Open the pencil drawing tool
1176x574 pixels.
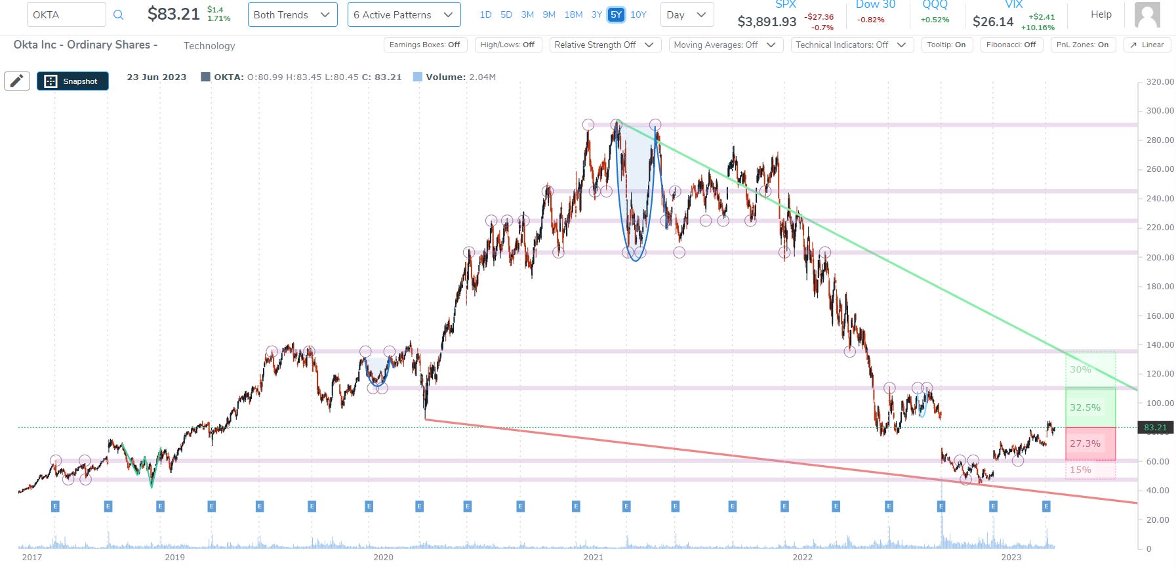tap(17, 81)
